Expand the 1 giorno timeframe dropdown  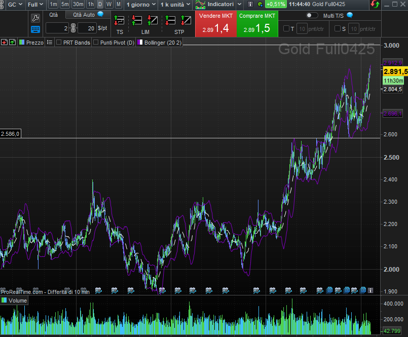141,5
